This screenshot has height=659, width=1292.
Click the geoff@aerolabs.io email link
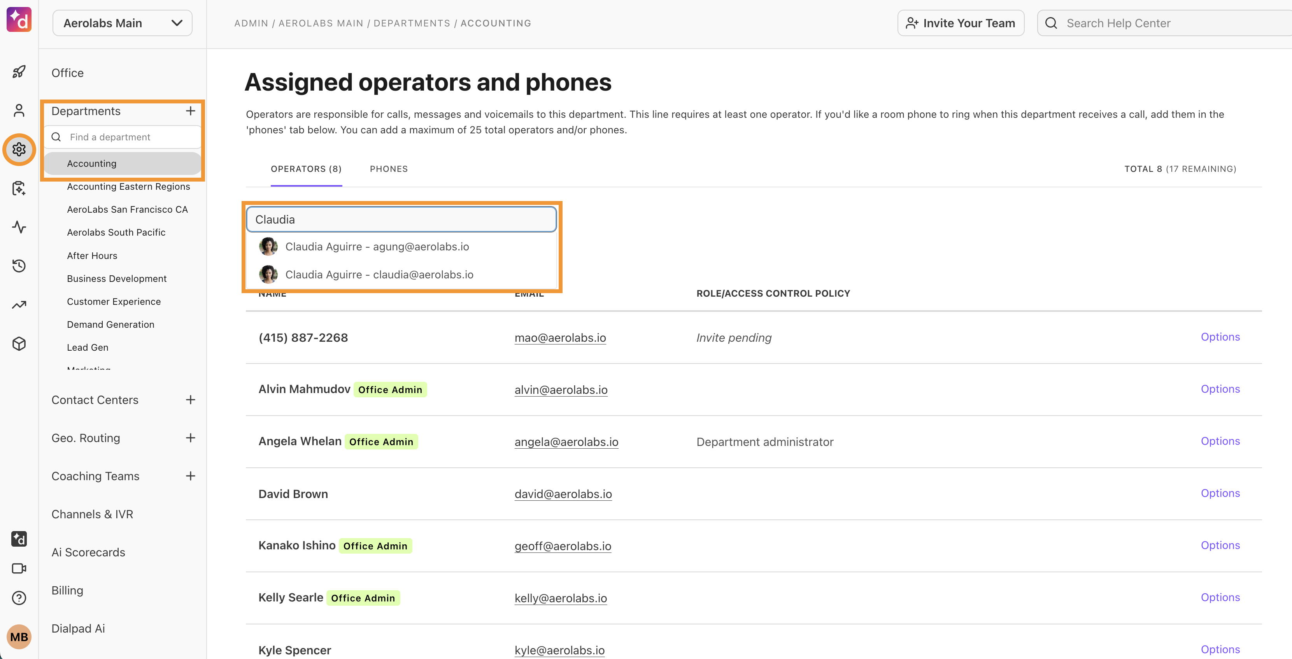[563, 546]
